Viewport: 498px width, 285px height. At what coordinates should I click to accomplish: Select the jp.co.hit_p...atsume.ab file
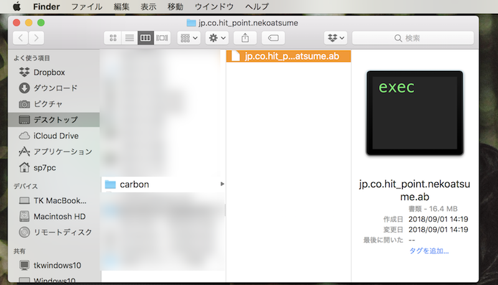288,56
